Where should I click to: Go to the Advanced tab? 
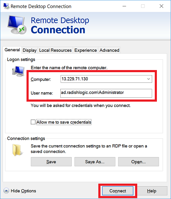pyautogui.click(x=109, y=50)
